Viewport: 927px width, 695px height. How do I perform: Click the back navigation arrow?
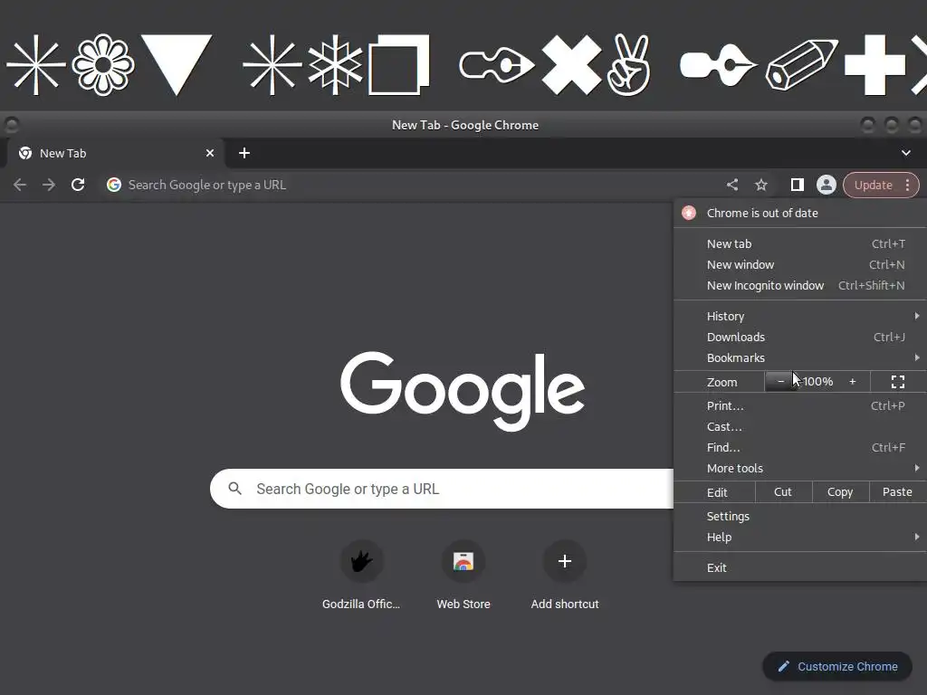pyautogui.click(x=20, y=185)
